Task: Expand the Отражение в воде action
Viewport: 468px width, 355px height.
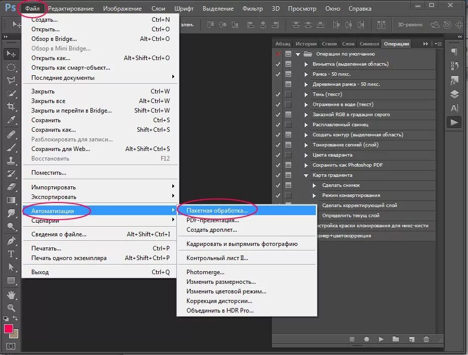Action: (306, 105)
